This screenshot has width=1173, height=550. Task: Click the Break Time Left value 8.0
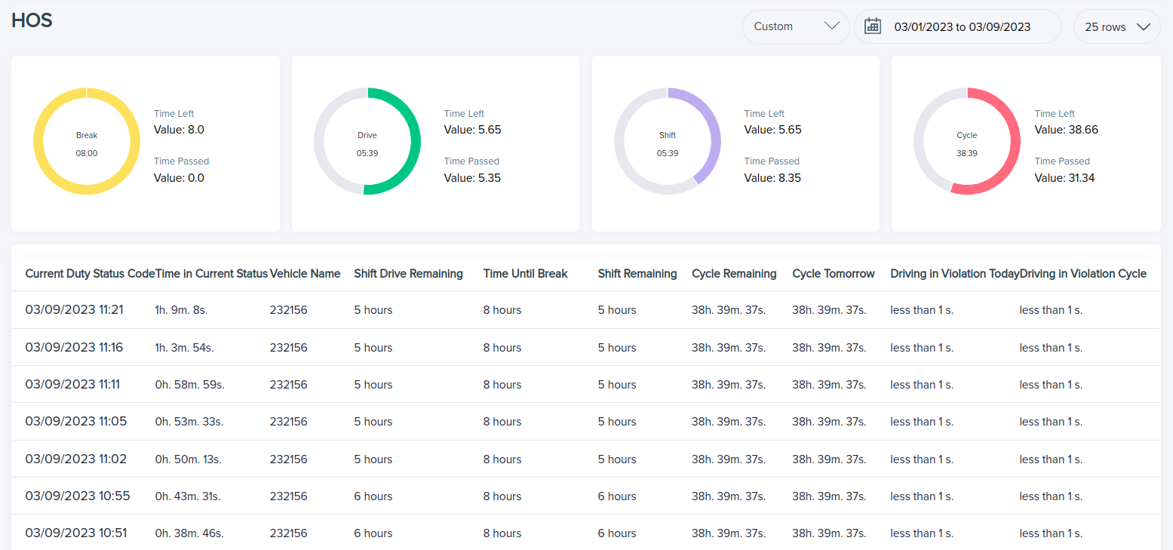179,130
